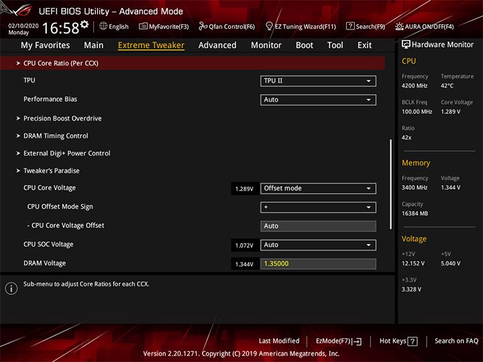The width and height of the screenshot is (483, 362).
Task: Click the globe language icon
Action: point(103,26)
